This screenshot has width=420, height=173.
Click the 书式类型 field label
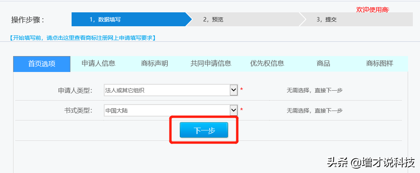click(78, 111)
